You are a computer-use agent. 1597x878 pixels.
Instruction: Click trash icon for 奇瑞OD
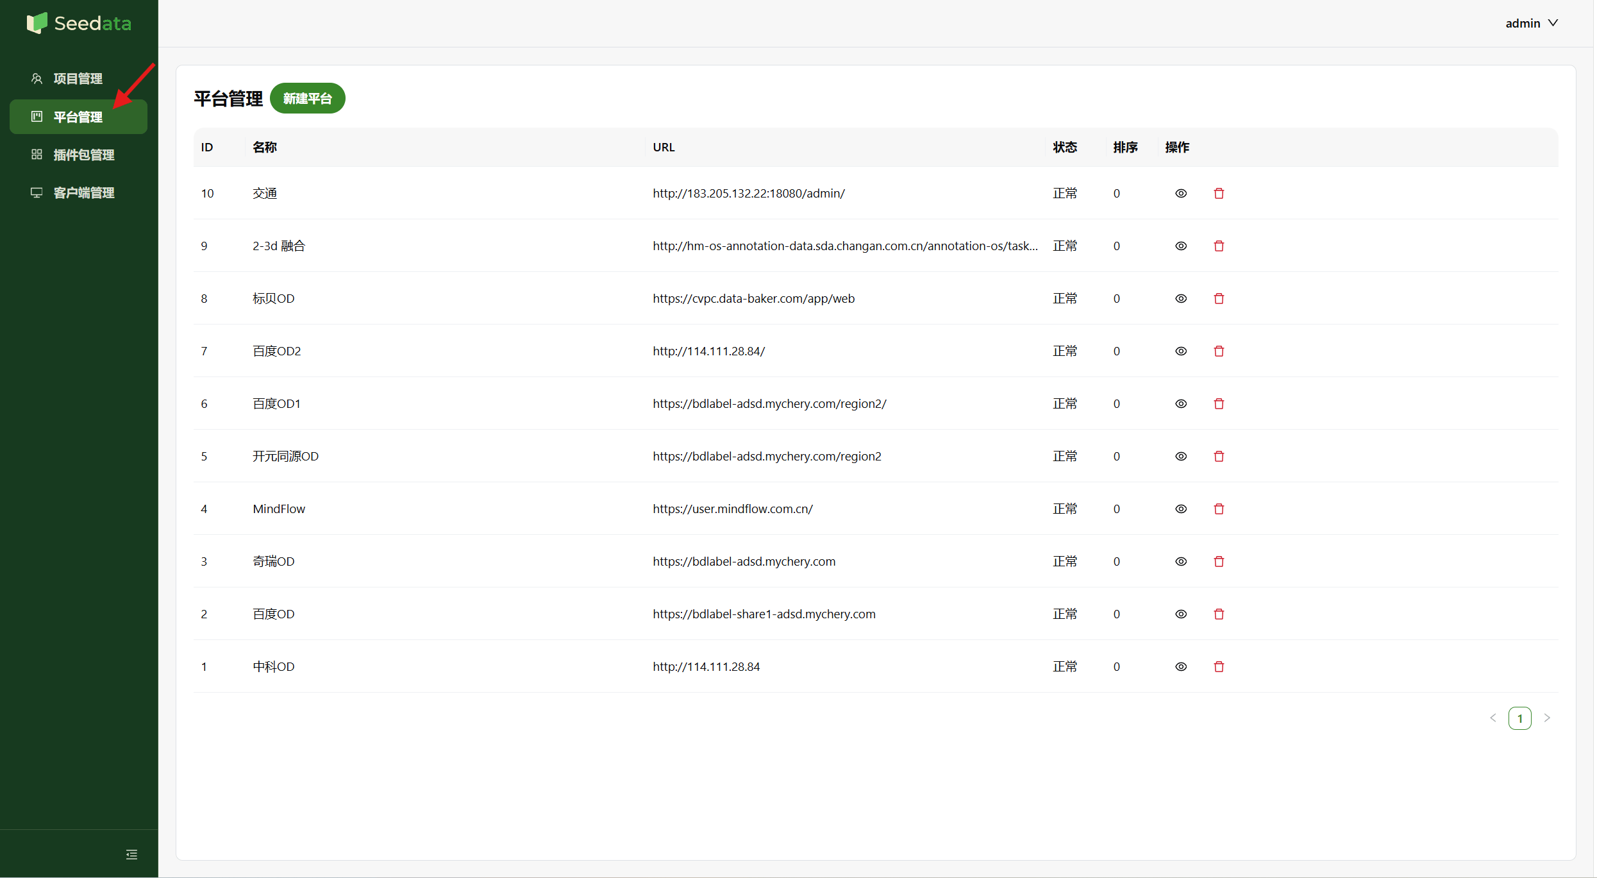(x=1219, y=561)
